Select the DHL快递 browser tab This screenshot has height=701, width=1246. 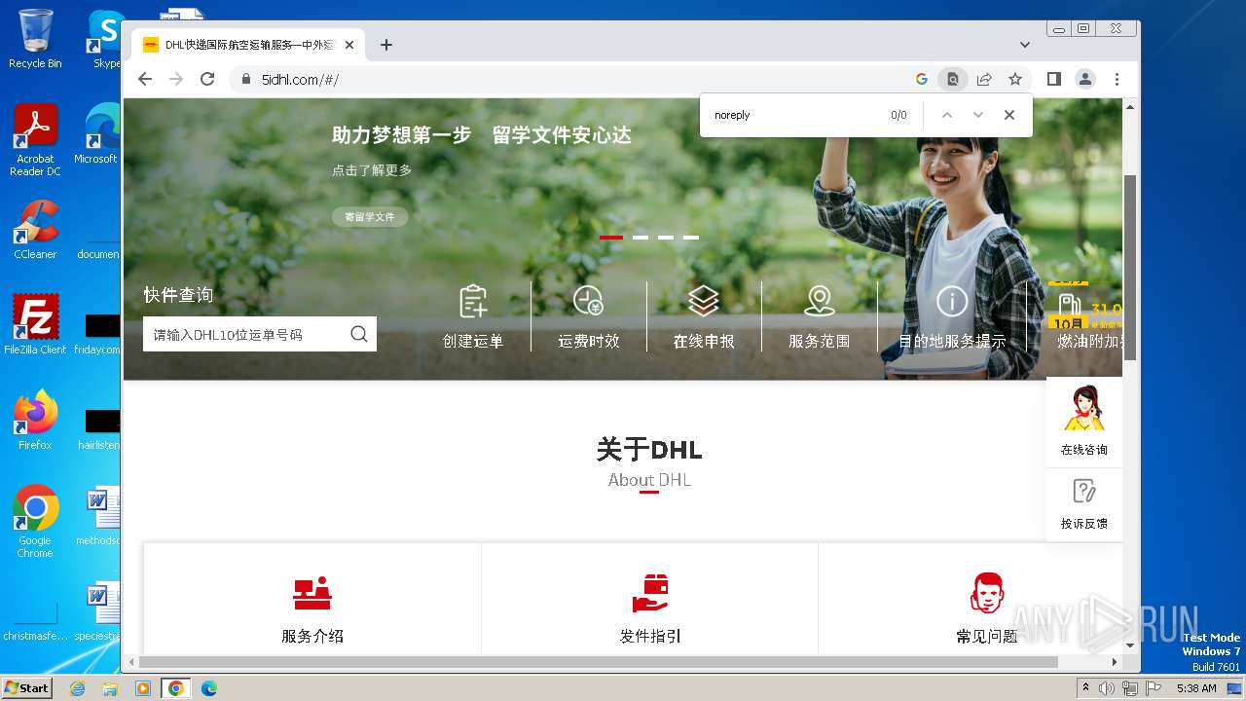[249, 45]
